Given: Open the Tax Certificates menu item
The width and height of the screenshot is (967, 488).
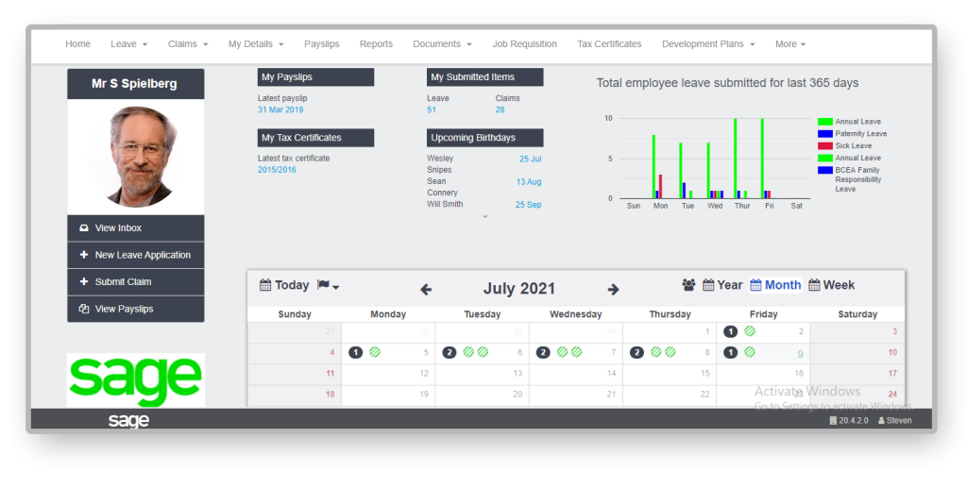Looking at the screenshot, I should 609,44.
